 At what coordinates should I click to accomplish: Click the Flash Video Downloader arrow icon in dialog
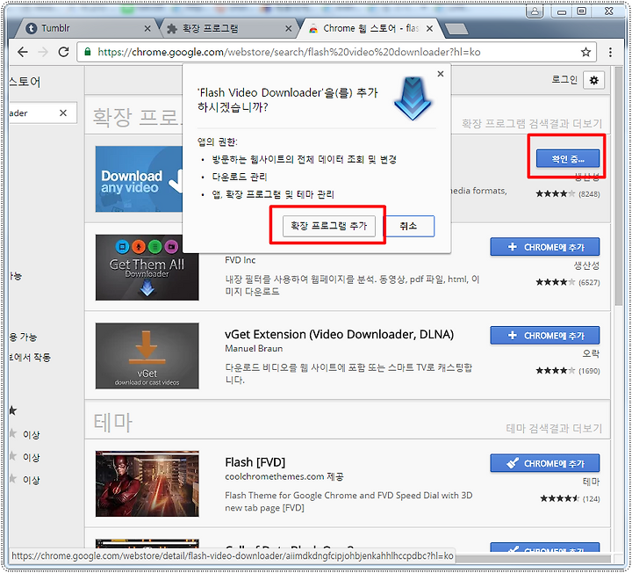coord(413,98)
